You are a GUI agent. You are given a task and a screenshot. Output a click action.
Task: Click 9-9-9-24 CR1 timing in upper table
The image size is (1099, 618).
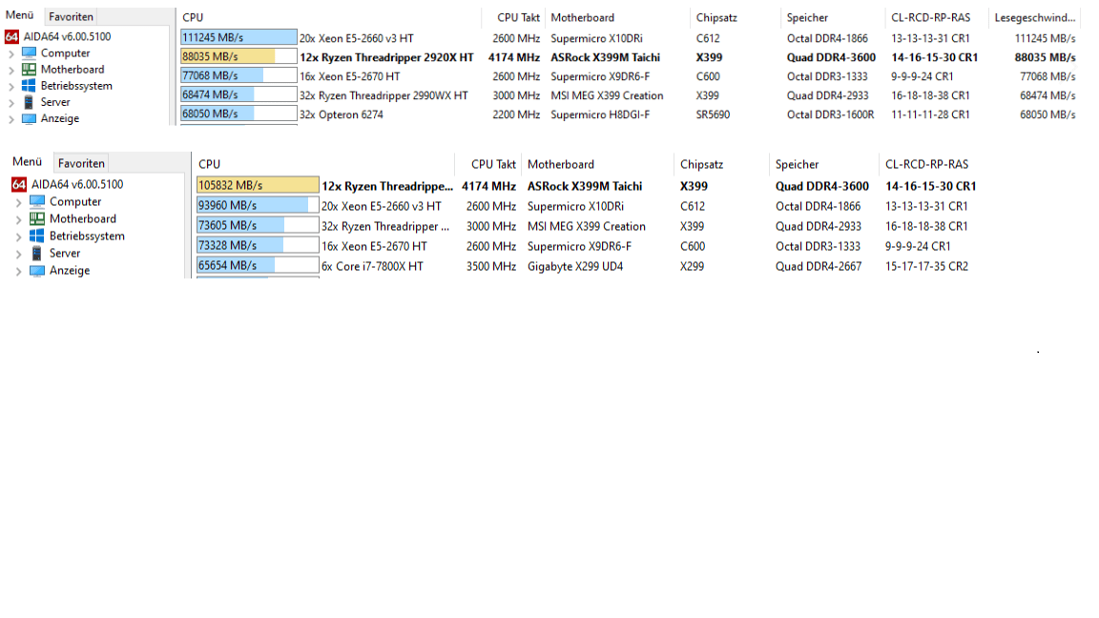(923, 76)
